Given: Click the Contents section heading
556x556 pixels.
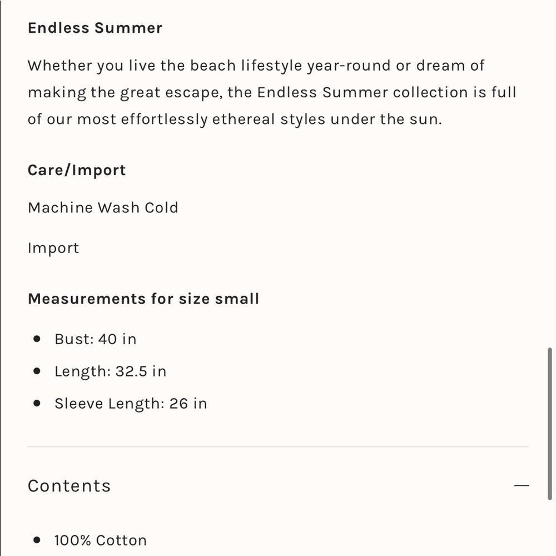Looking at the screenshot, I should point(69,486).
